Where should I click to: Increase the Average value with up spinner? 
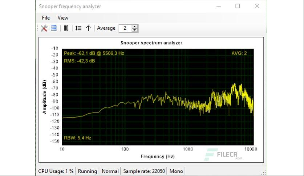point(134,26)
